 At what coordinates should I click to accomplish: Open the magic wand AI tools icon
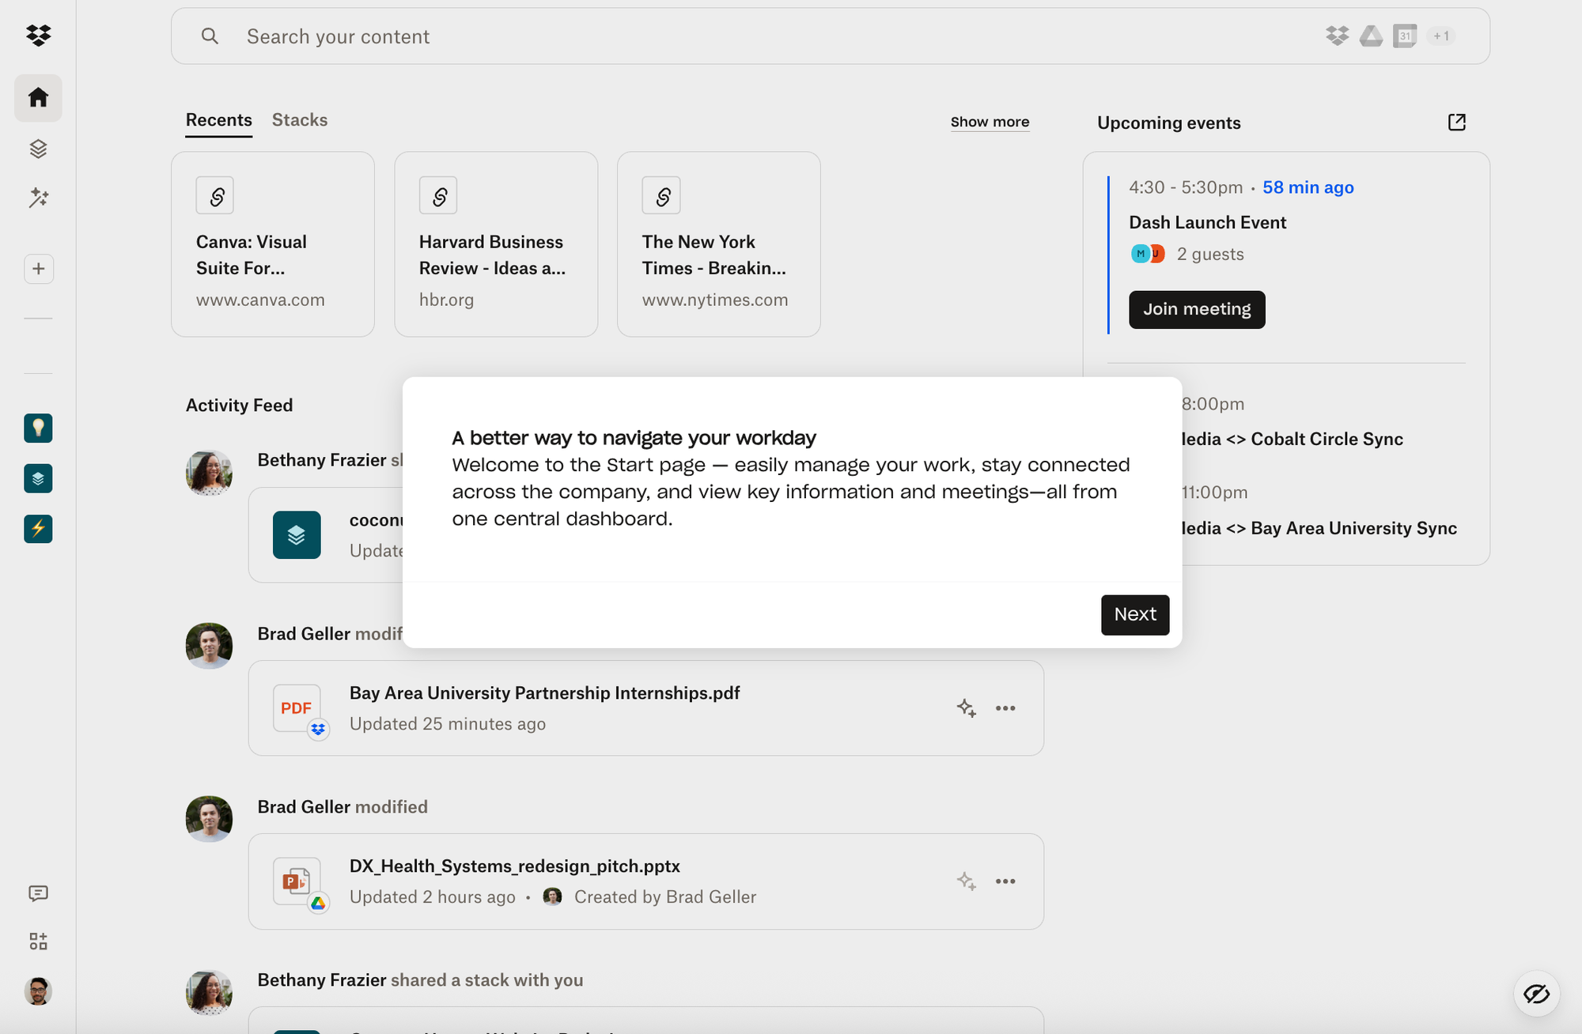tap(38, 198)
